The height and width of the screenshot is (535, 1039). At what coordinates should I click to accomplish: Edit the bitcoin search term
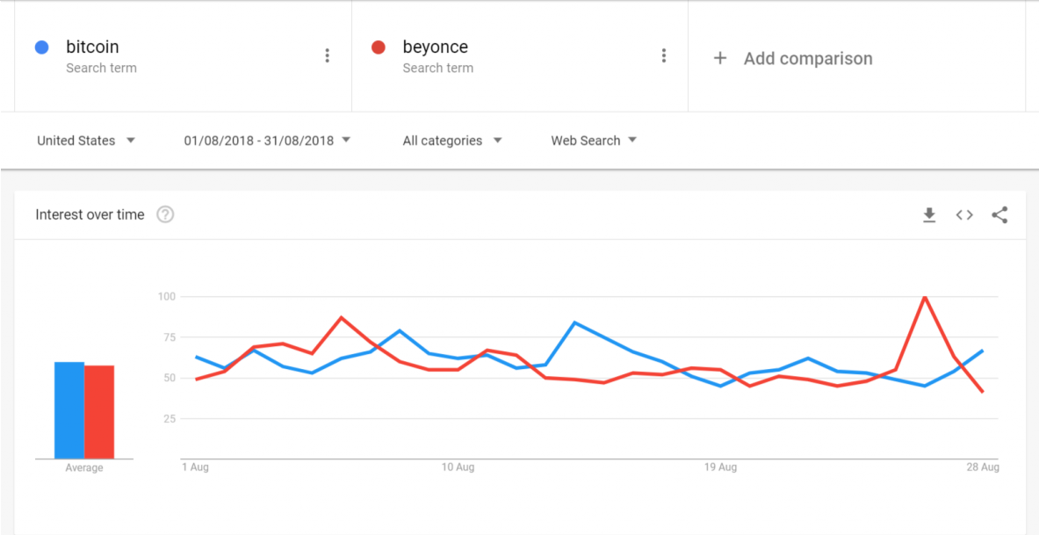pyautogui.click(x=92, y=47)
